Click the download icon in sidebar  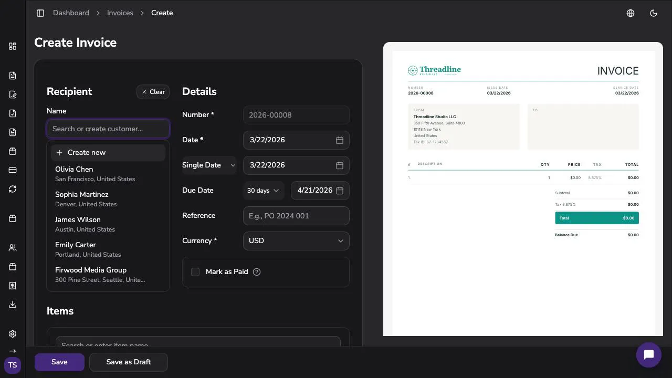(x=13, y=304)
